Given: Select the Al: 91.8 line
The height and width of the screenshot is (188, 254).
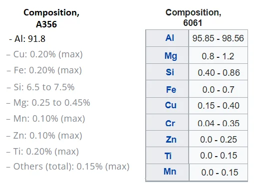Looking at the screenshot, I should click(27, 39).
